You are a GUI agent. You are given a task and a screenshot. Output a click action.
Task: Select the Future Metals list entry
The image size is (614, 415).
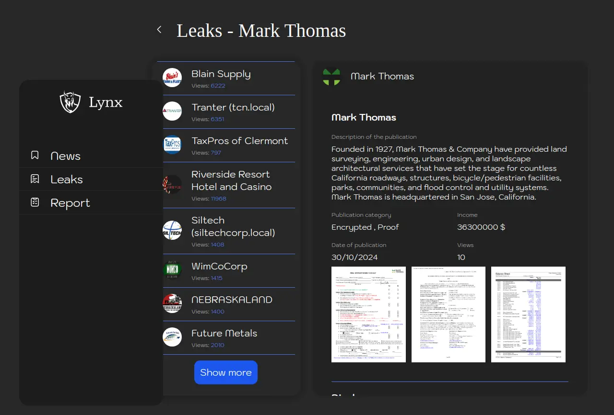tap(224, 334)
